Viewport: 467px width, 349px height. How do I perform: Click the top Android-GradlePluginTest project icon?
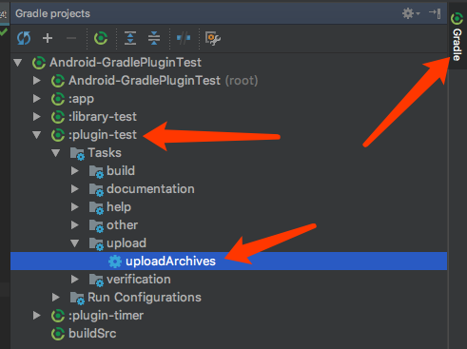39,63
